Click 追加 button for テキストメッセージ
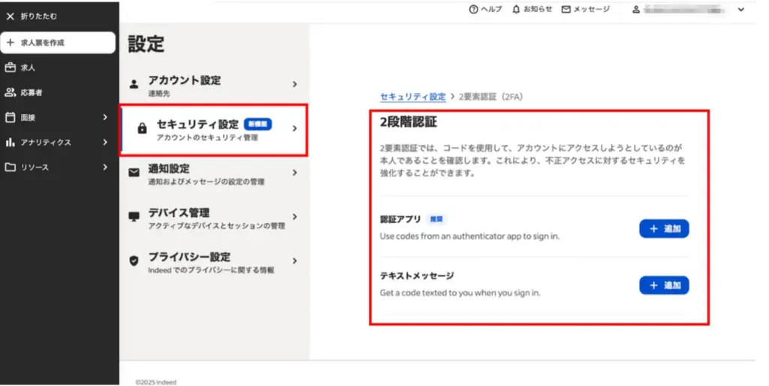The image size is (769, 386). [x=664, y=285]
